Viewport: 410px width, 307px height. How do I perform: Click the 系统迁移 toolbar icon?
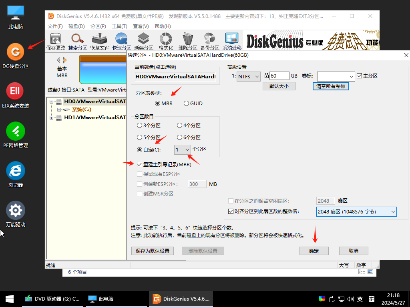pos(232,41)
